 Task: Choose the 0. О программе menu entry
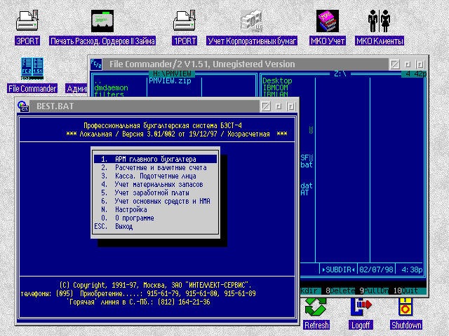[155, 218]
